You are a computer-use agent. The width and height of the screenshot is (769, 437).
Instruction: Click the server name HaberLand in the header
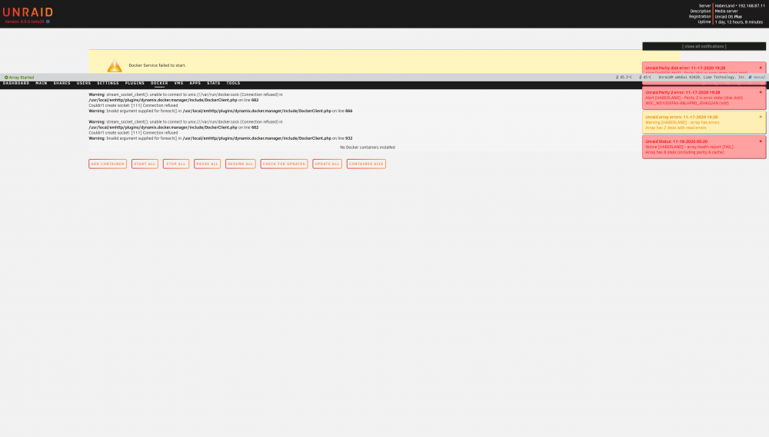click(724, 6)
